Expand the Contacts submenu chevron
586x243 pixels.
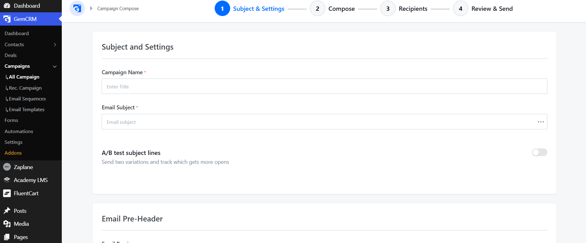click(55, 45)
